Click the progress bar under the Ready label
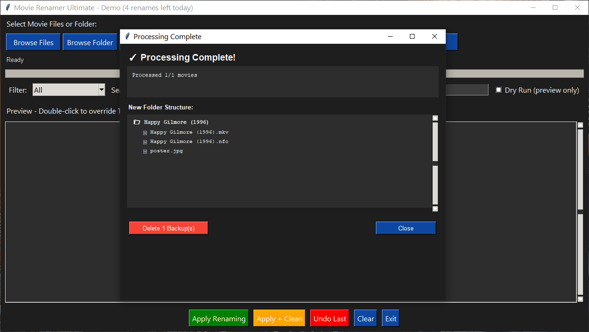This screenshot has width=589, height=332. point(60,73)
